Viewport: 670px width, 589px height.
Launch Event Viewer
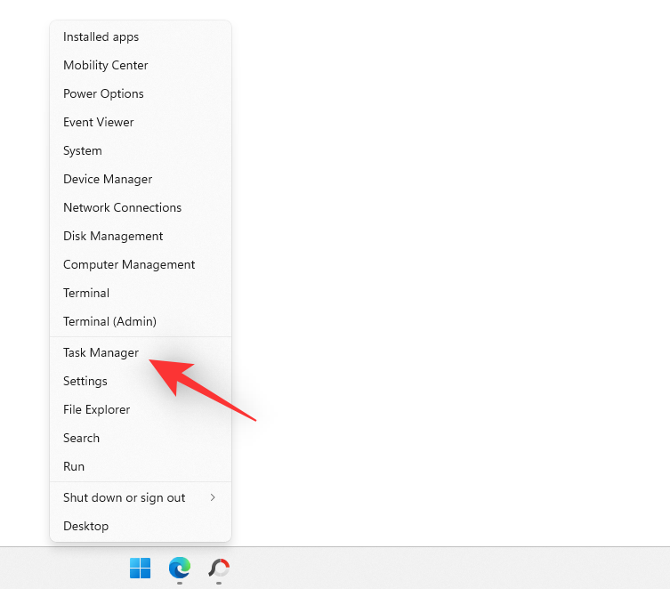click(141, 122)
